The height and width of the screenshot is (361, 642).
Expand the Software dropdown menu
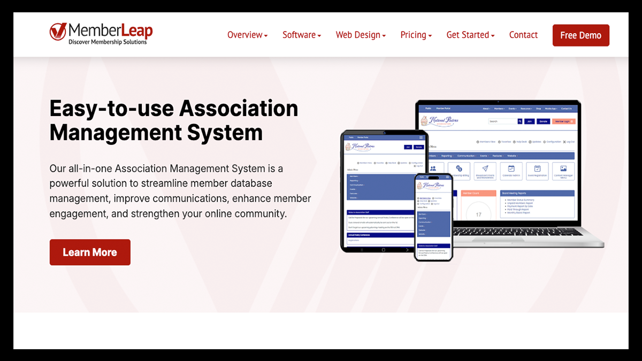[x=301, y=35]
